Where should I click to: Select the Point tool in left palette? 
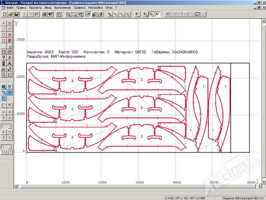(4, 23)
